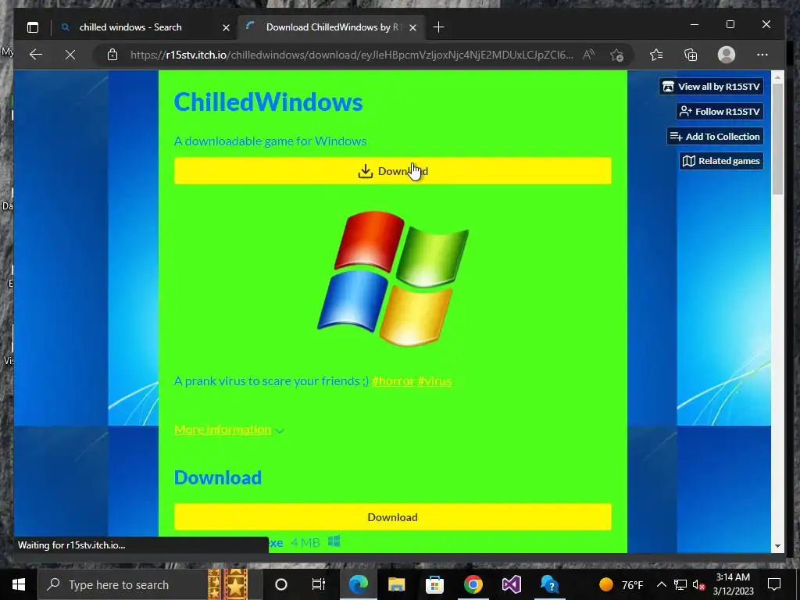Open the weather 76°F widget
The width and height of the screenshot is (800, 600).
point(621,584)
